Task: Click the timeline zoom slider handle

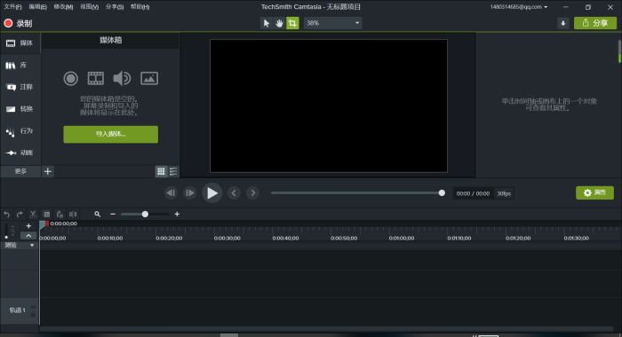Action: [x=145, y=215]
